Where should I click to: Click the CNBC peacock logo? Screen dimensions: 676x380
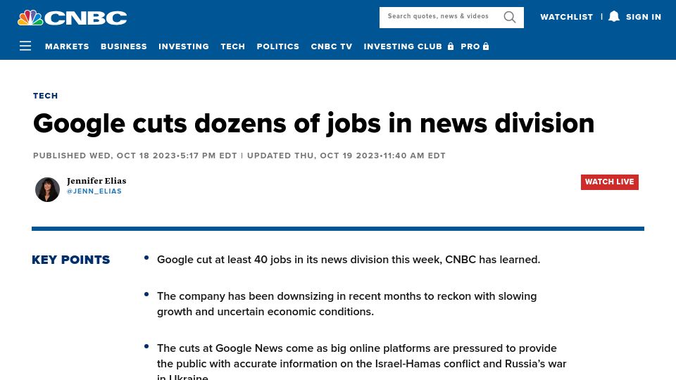tap(73, 18)
